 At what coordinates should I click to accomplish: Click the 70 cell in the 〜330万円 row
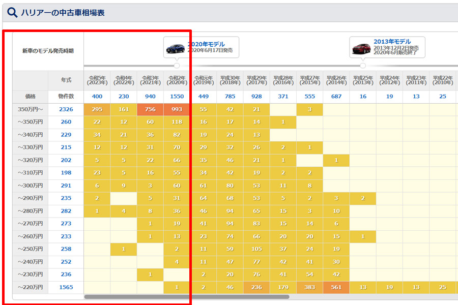tap(177, 147)
